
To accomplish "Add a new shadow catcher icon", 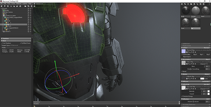I will tap(17, 6).
